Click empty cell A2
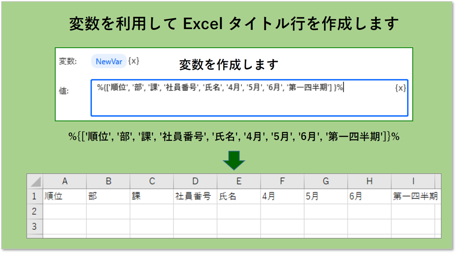Viewport: 456px width, 253px height. [x=65, y=211]
